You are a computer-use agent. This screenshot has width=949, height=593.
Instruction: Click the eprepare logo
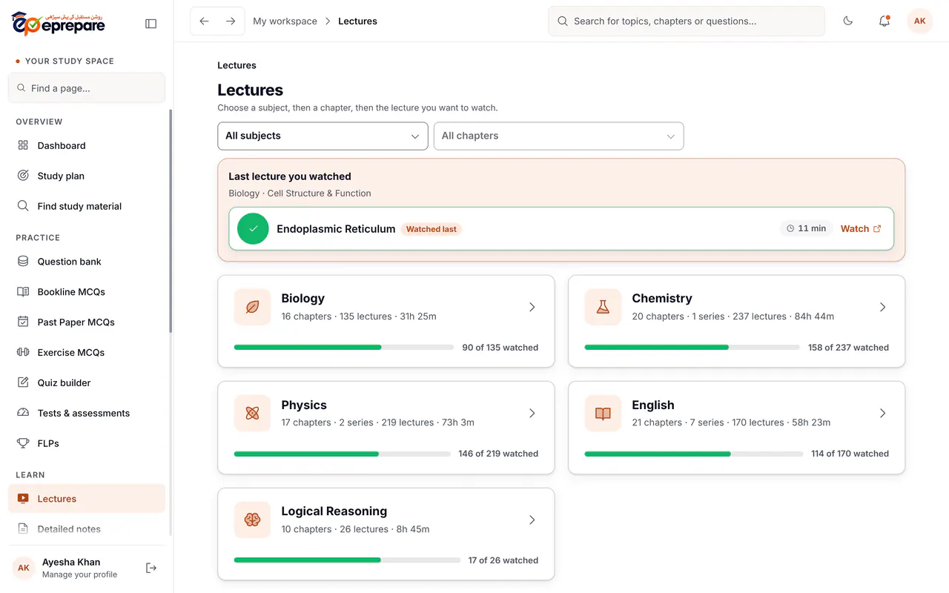[x=59, y=24]
